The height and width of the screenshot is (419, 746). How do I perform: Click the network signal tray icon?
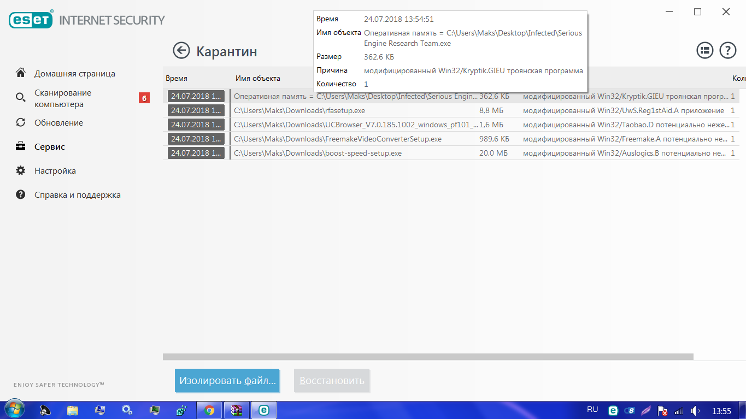coord(679,410)
